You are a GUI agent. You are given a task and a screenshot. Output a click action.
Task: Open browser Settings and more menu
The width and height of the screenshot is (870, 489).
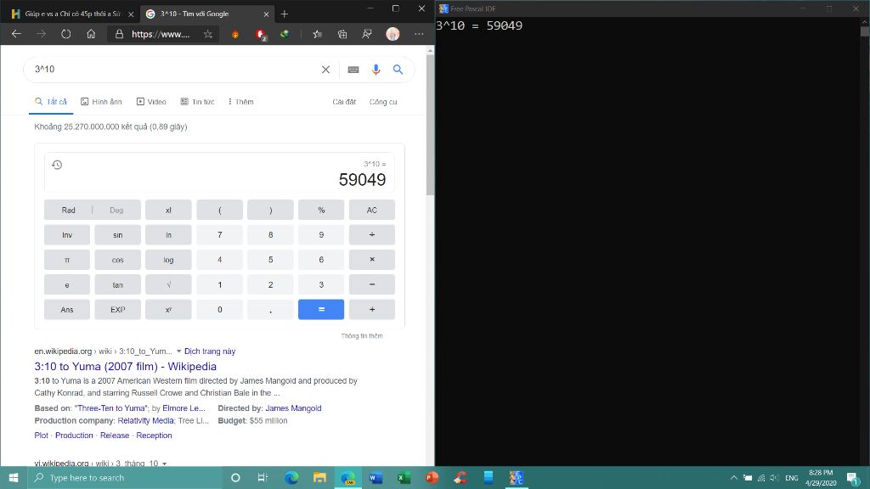point(419,34)
